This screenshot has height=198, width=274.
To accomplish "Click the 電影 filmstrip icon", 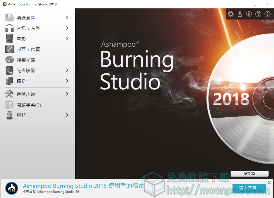I will [9, 38].
